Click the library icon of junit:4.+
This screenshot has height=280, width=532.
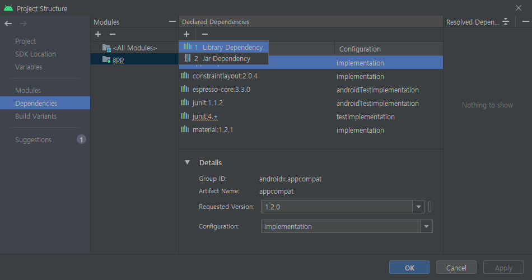(185, 116)
